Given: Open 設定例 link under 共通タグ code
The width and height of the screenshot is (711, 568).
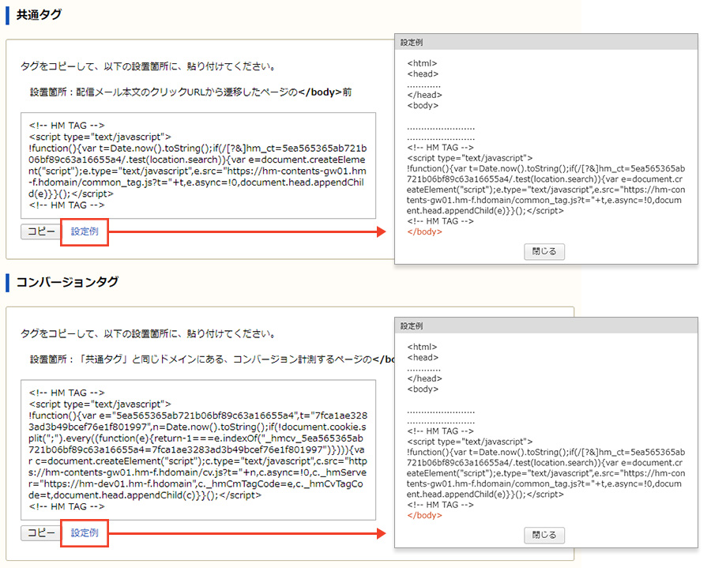Looking at the screenshot, I should pos(85,231).
